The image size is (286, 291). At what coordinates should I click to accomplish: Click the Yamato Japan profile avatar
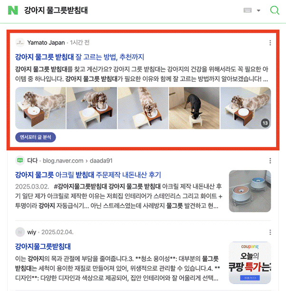20,42
